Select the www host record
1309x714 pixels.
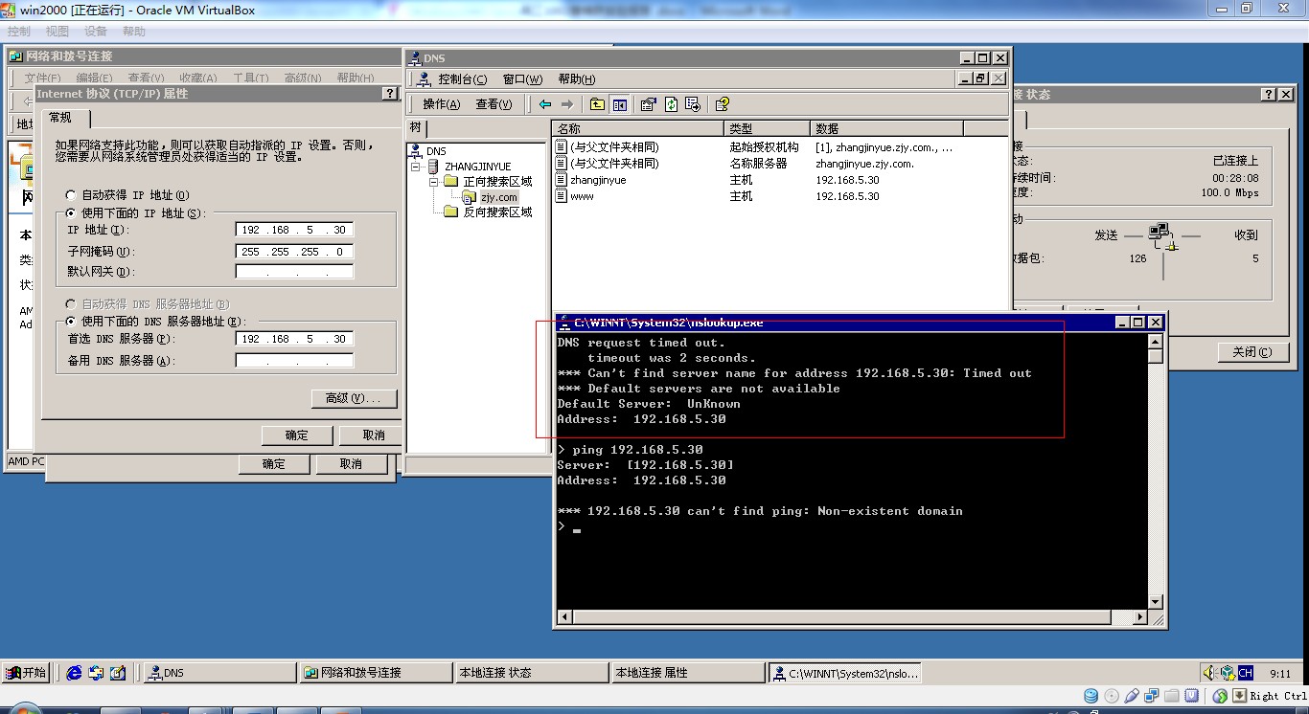pos(582,196)
